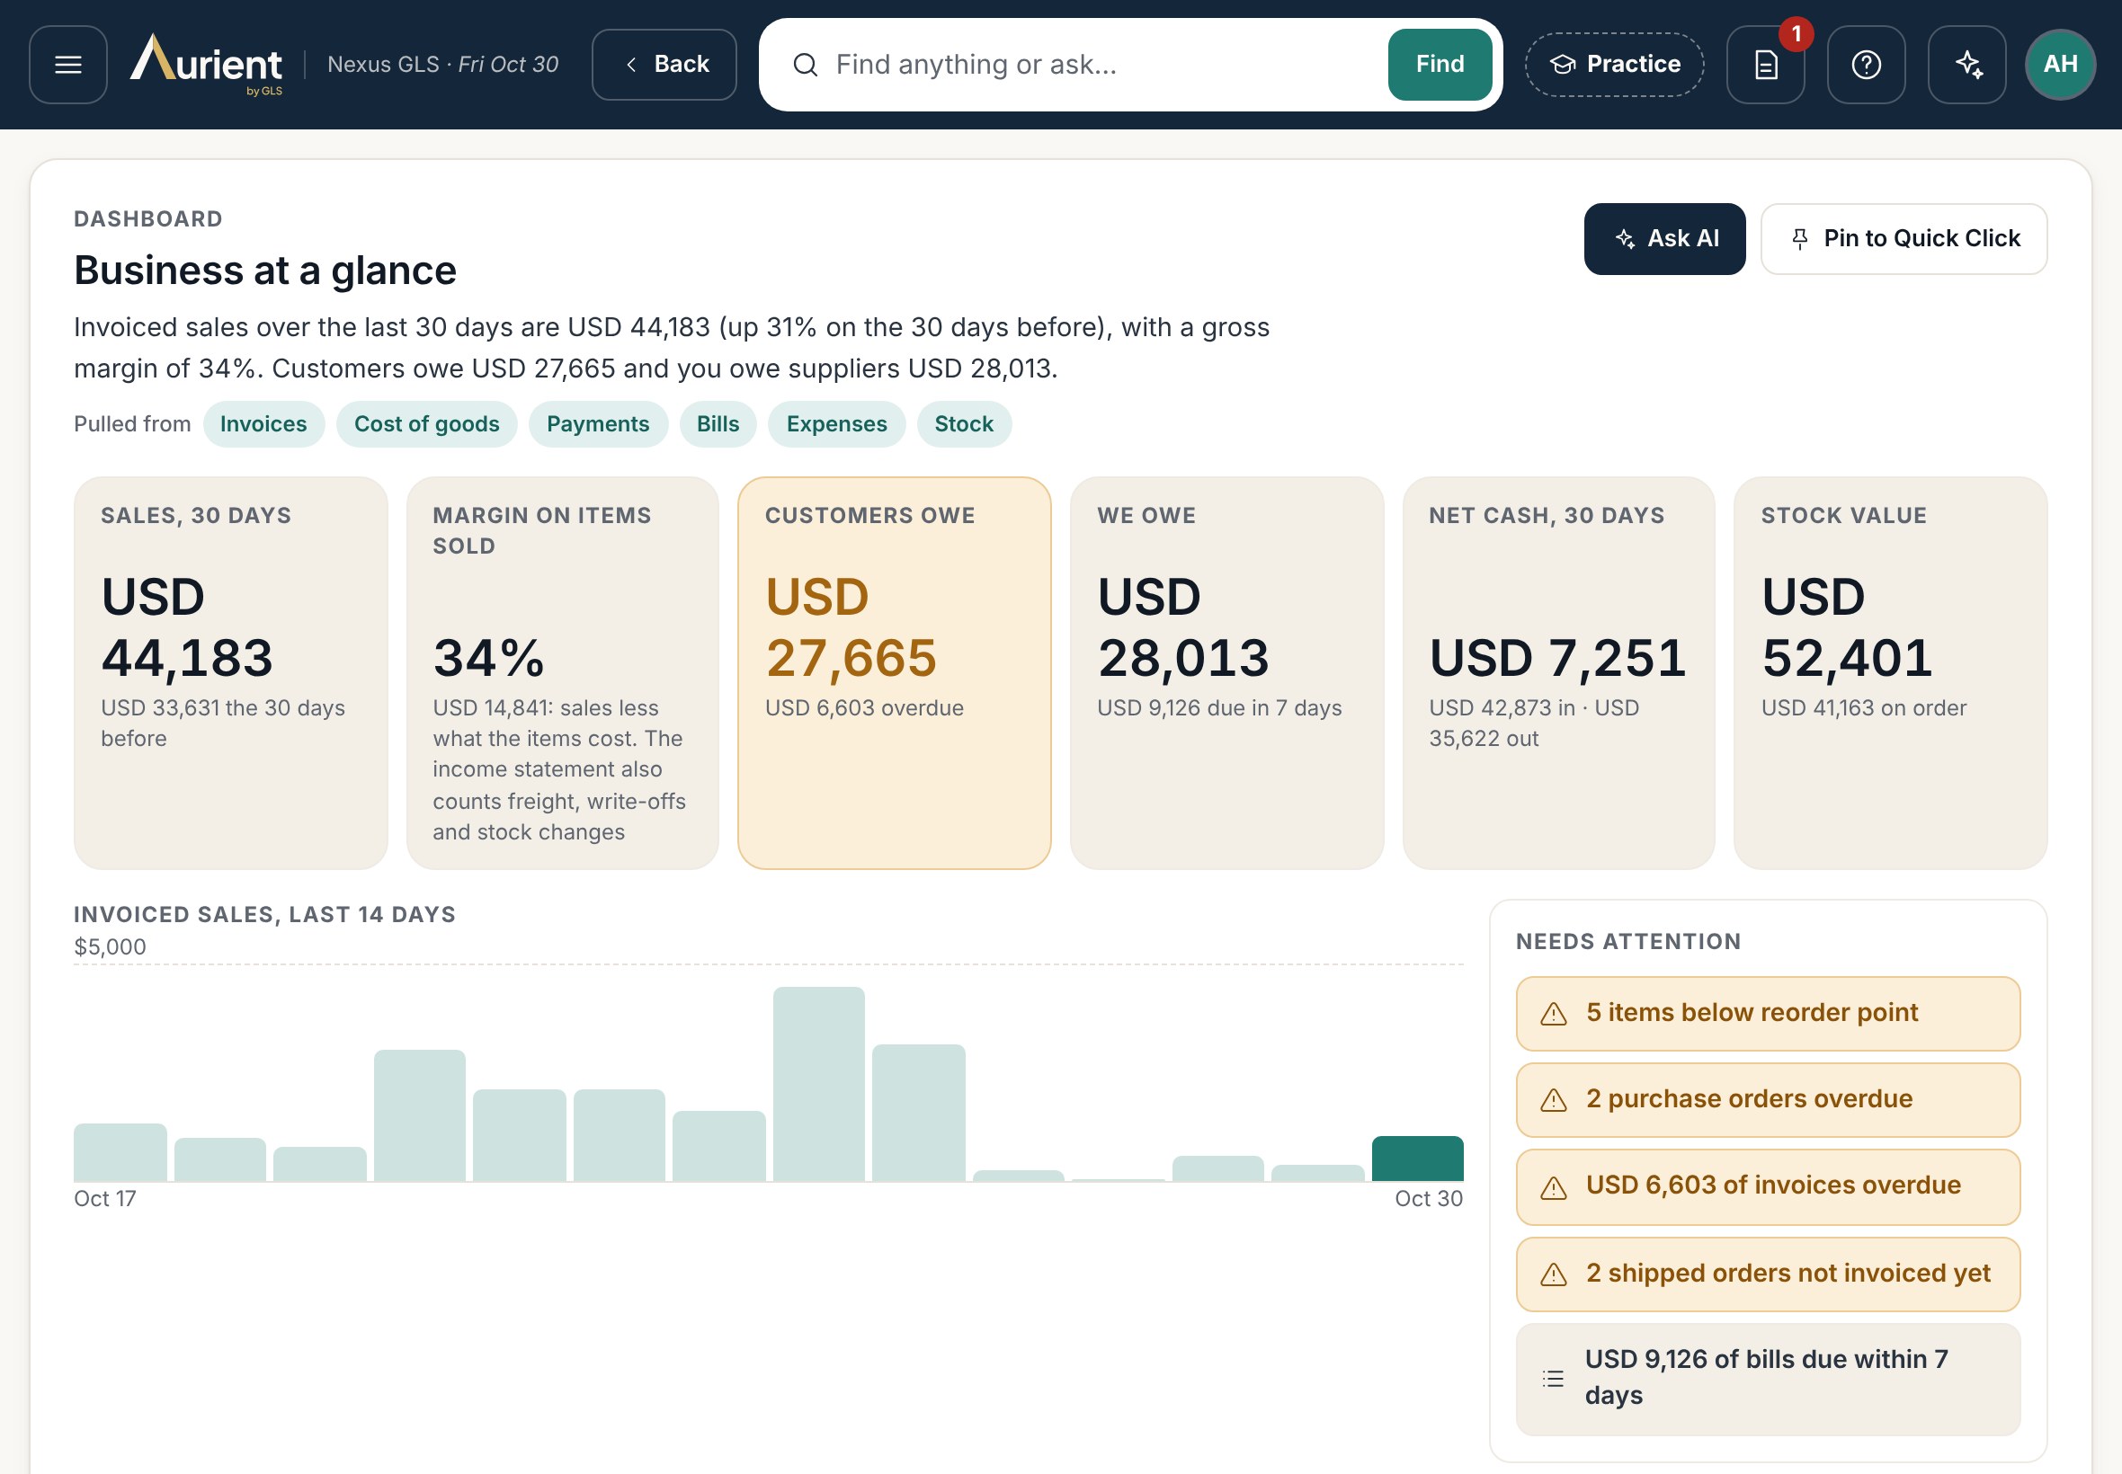Screen dimensions: 2122x1474
Task: Click the search magnifier icon
Action: click(x=806, y=65)
